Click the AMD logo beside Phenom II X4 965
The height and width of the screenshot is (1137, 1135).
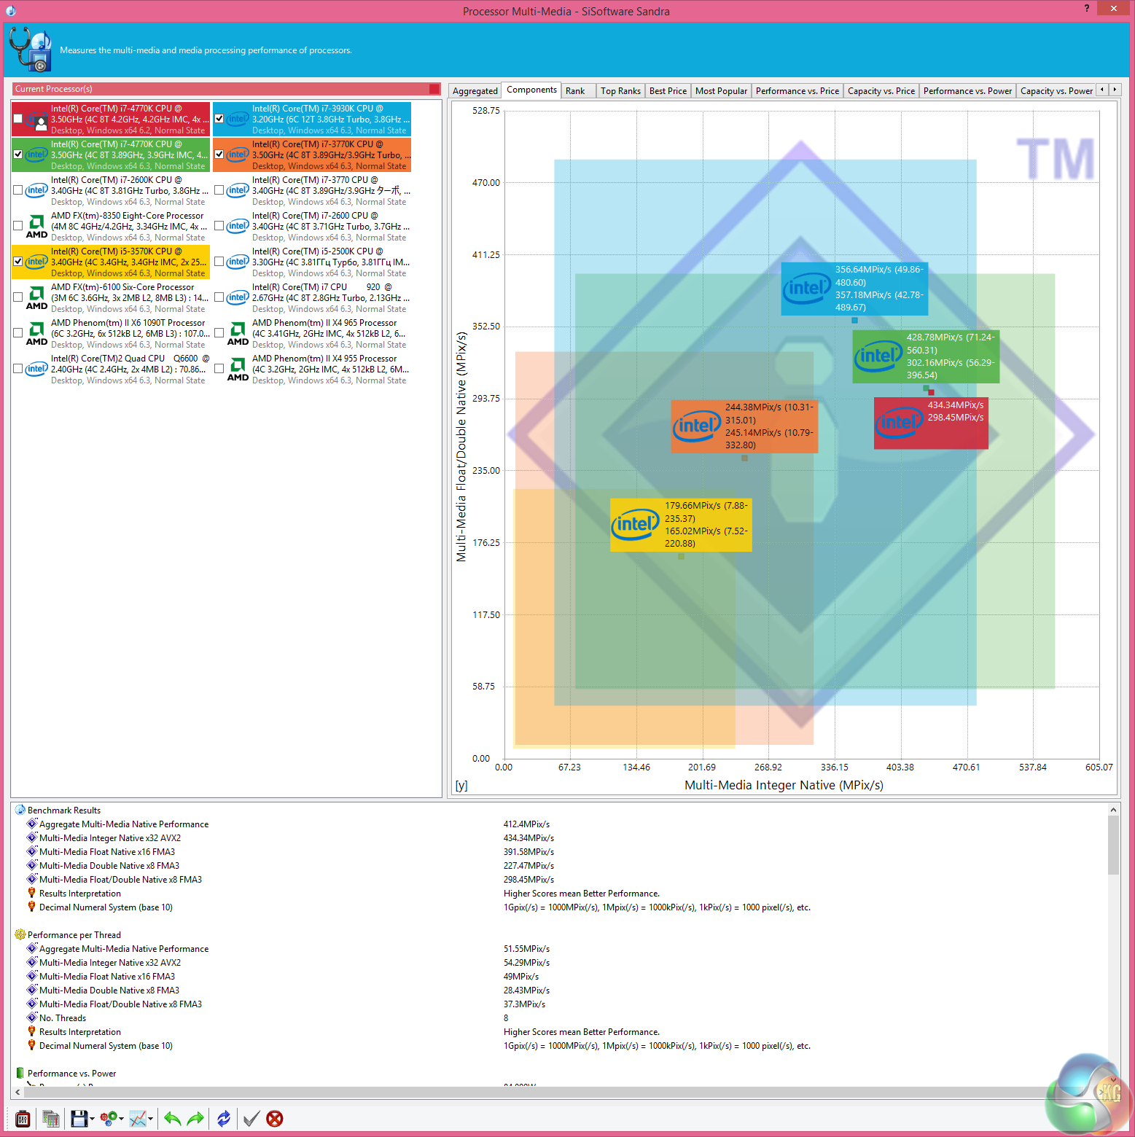[238, 333]
